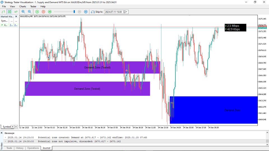Screen dimensions: 269x151
Task: Open the View menu
Action: [x=12, y=6]
